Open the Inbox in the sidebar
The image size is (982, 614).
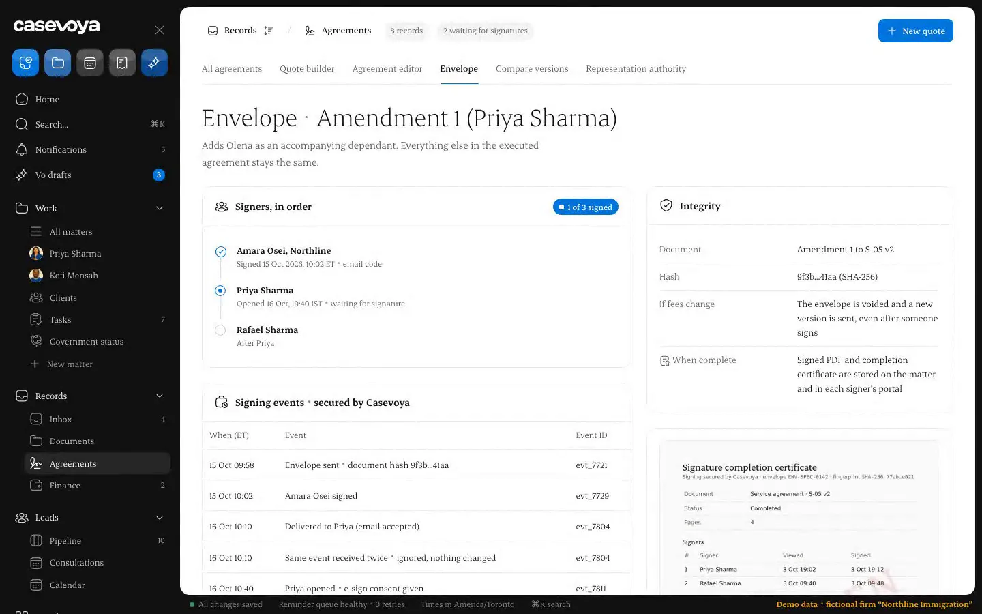[97, 420]
